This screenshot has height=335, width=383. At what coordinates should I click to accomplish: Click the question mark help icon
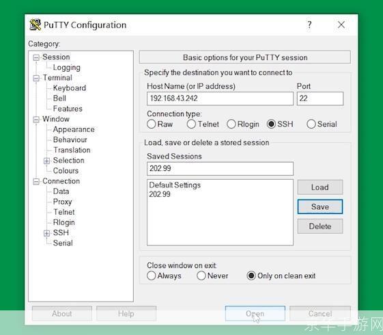[309, 25]
